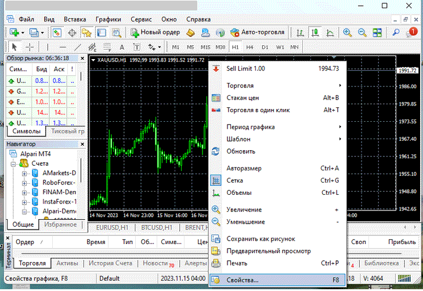
Task: Toggle Grid option in context menu
Action: point(236,180)
